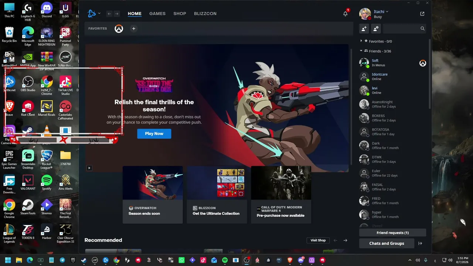Focus the friends search field
The width and height of the screenshot is (473, 266).
click(404, 28)
